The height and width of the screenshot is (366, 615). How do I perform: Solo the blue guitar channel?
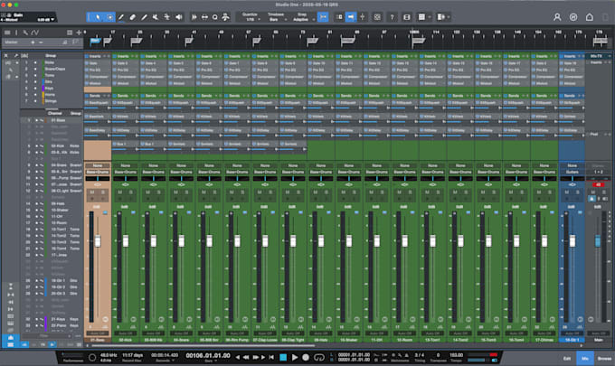(x=578, y=192)
